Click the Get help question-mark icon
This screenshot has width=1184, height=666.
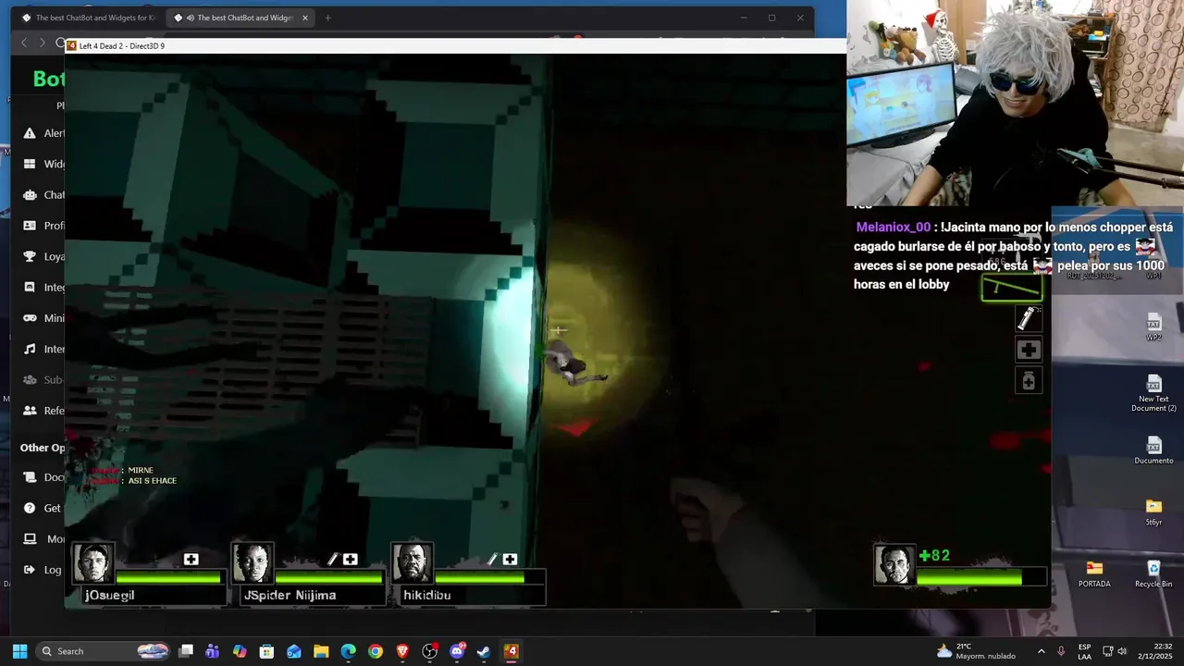[x=30, y=508]
